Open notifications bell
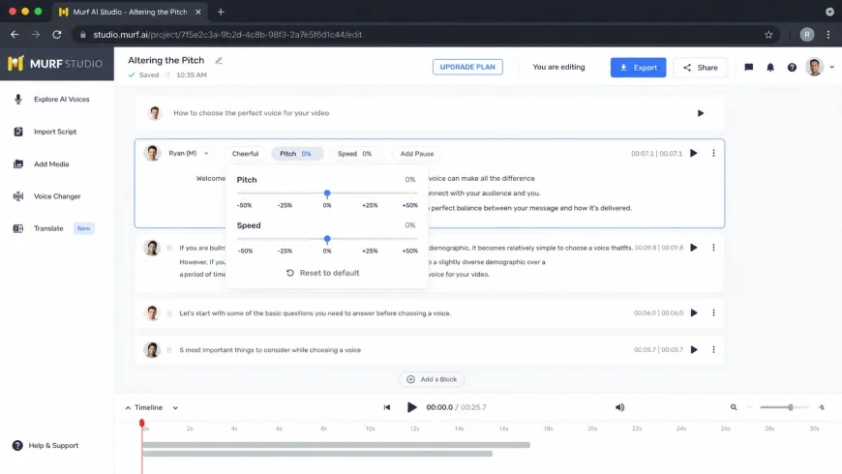Viewport: 842px width, 474px height. (x=770, y=67)
